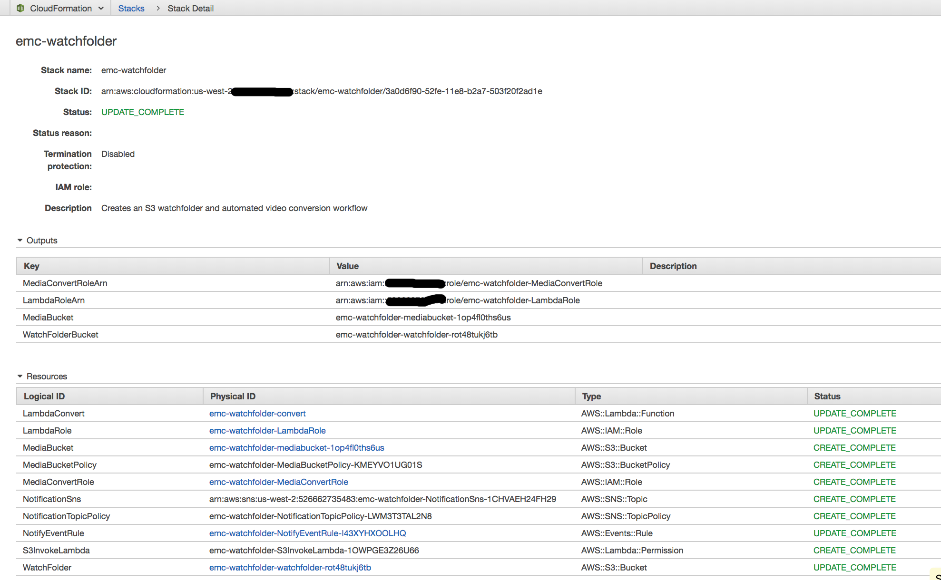The image size is (941, 580).
Task: Click the AWS::Events::Rule type cell
Action: 617,533
